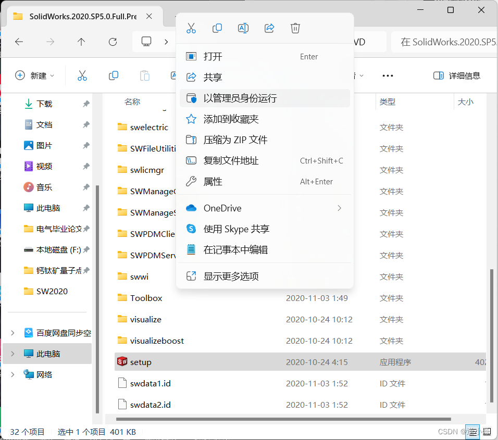Viewport: 498px width, 440px height.
Task: Open 音乐 in the sidebar
Action: (x=44, y=187)
